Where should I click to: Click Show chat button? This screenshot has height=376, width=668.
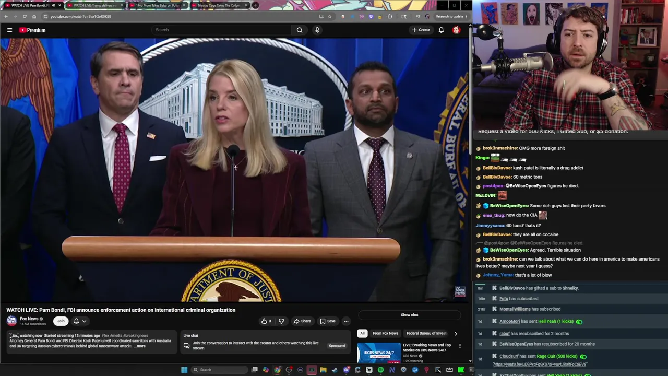(x=410, y=315)
